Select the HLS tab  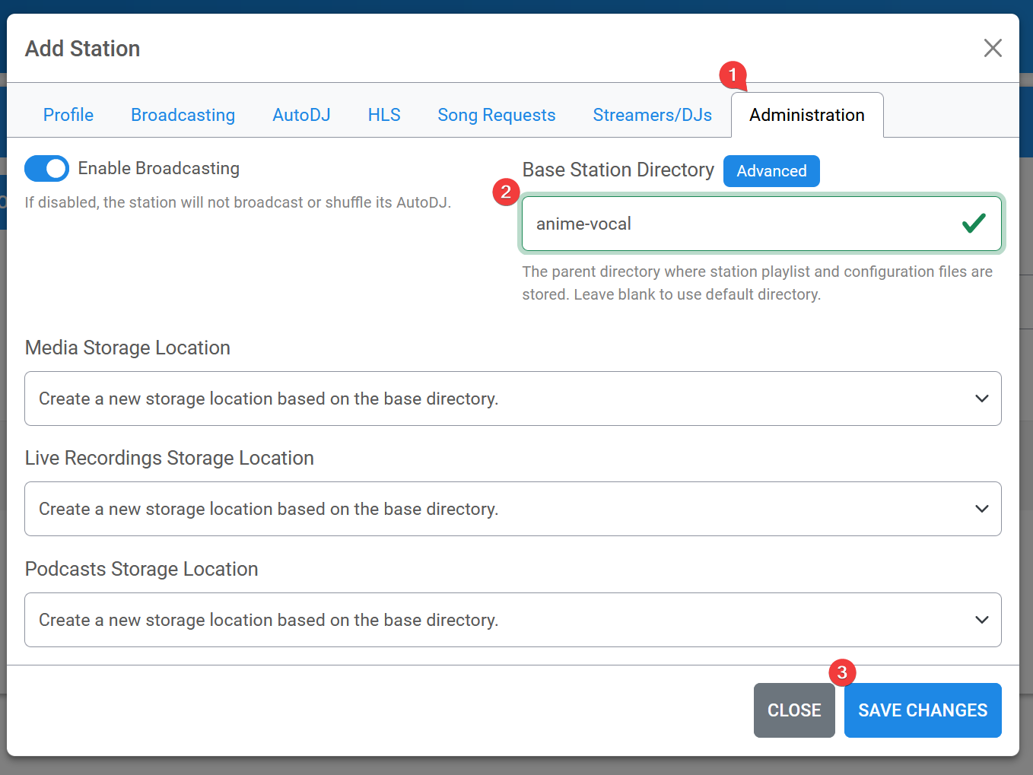tap(384, 115)
